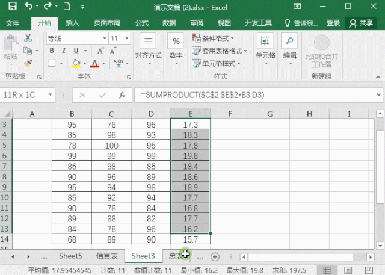
Task: Open 条件格式 conditional formatting
Action: pos(212,38)
